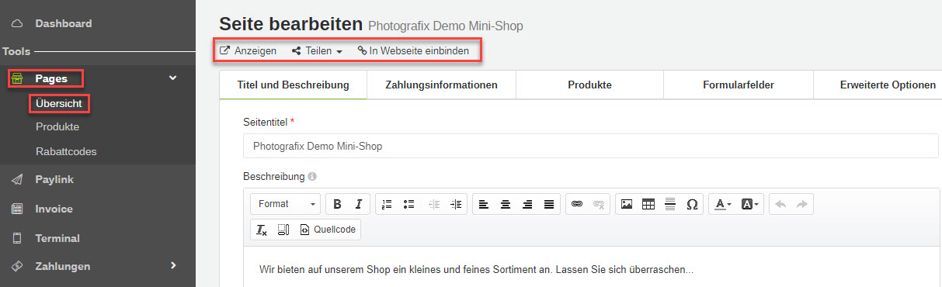
Task: Open Rabattcodes in the sidebar
Action: [66, 151]
